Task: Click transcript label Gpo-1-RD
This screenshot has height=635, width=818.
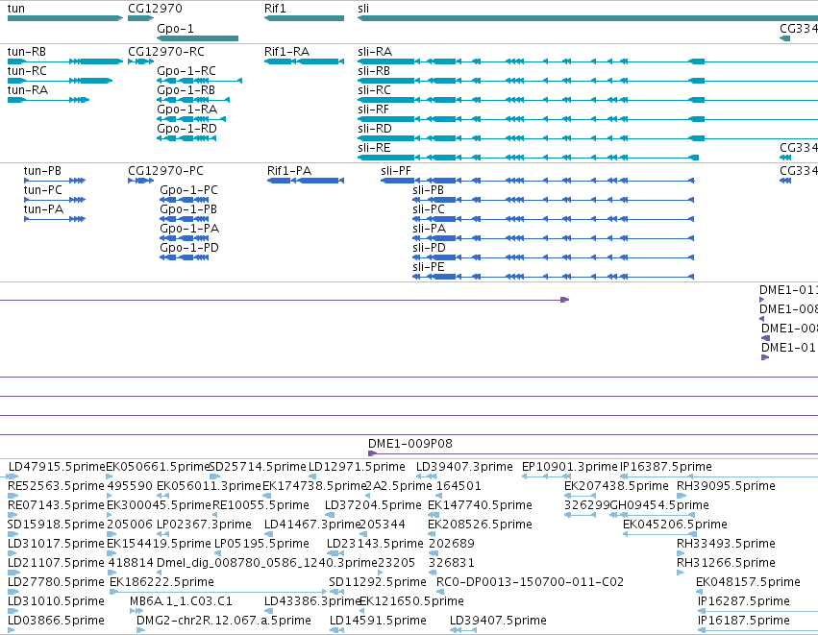Action: click(186, 129)
